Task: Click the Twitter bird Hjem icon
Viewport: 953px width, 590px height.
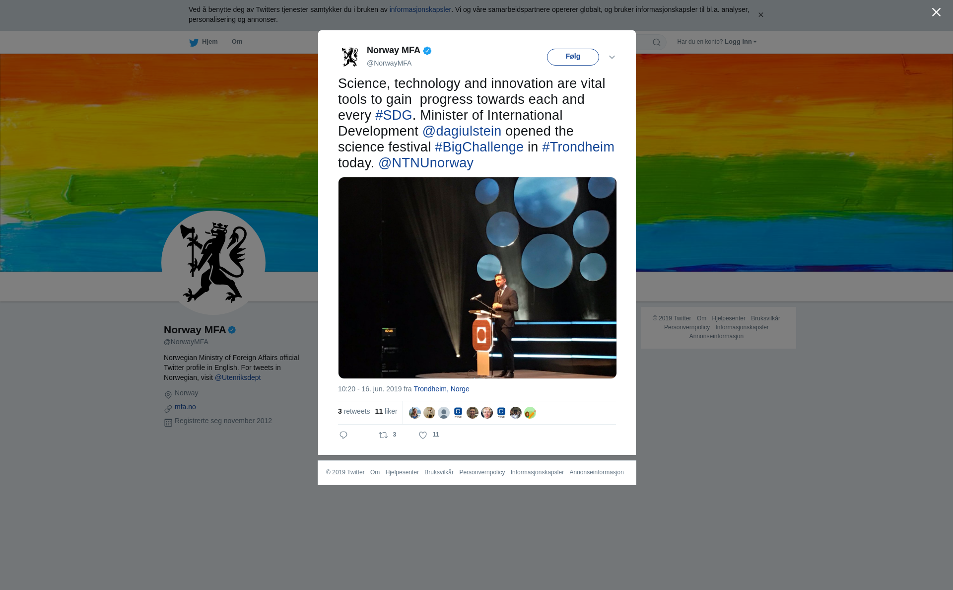Action: tap(194, 42)
